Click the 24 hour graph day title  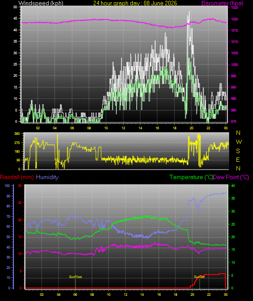(135, 3)
